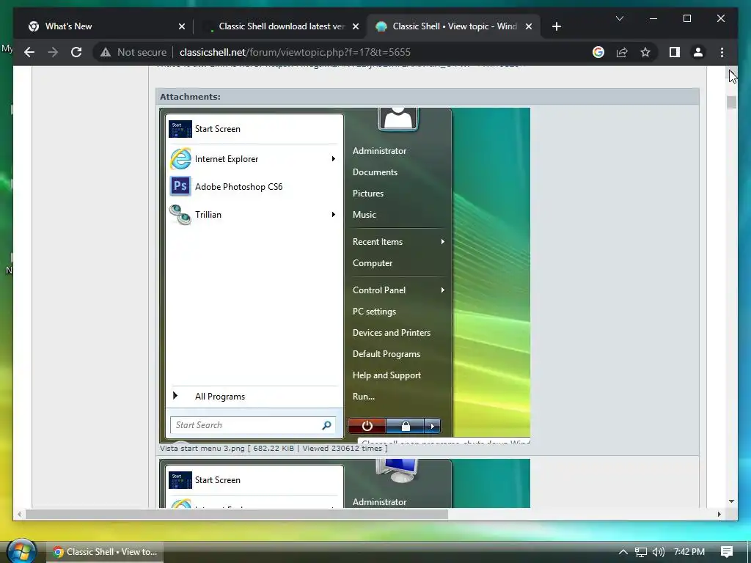751x563 pixels.
Task: Open a new browser tab
Action: (x=556, y=26)
